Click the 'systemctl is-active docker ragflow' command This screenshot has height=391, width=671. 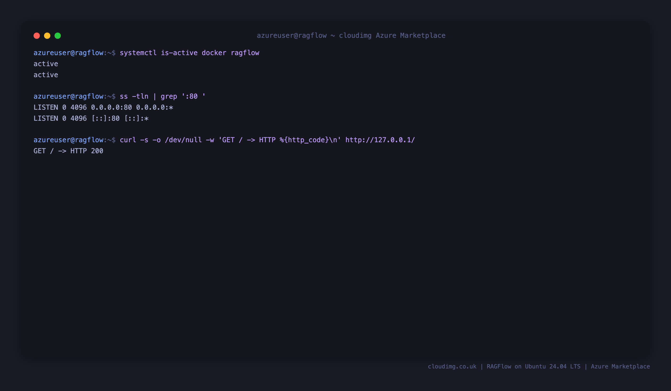(x=189, y=53)
